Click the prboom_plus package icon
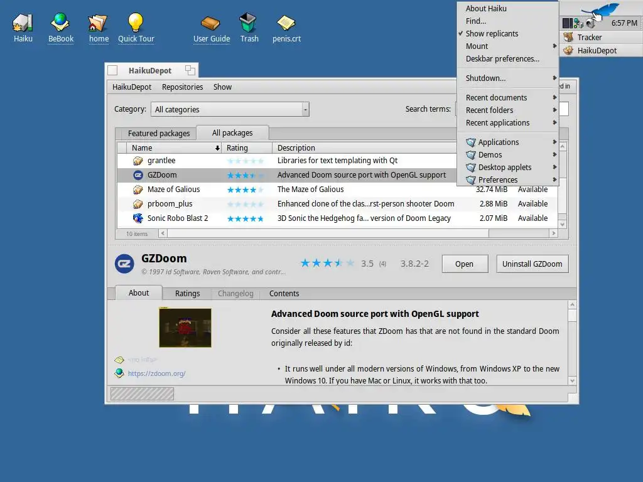643x482 pixels. (x=138, y=204)
